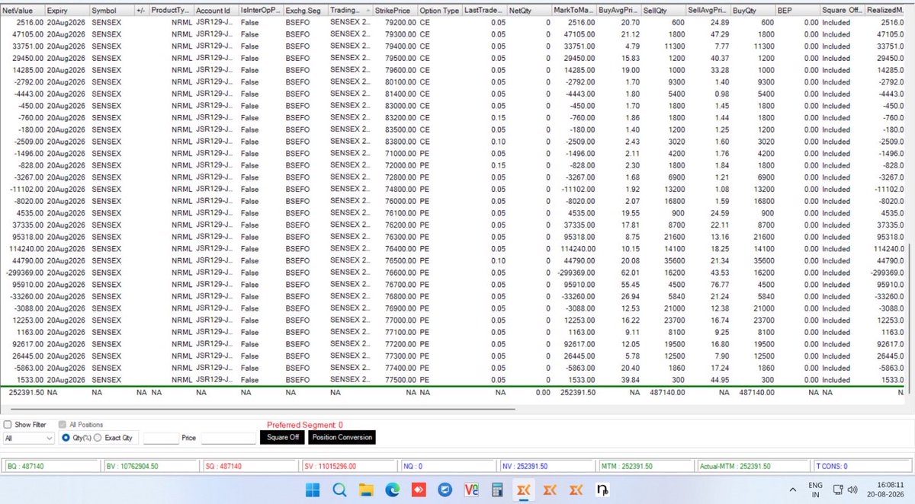This screenshot has width=915, height=504.
Task: Click the Square Off button
Action: click(282, 437)
